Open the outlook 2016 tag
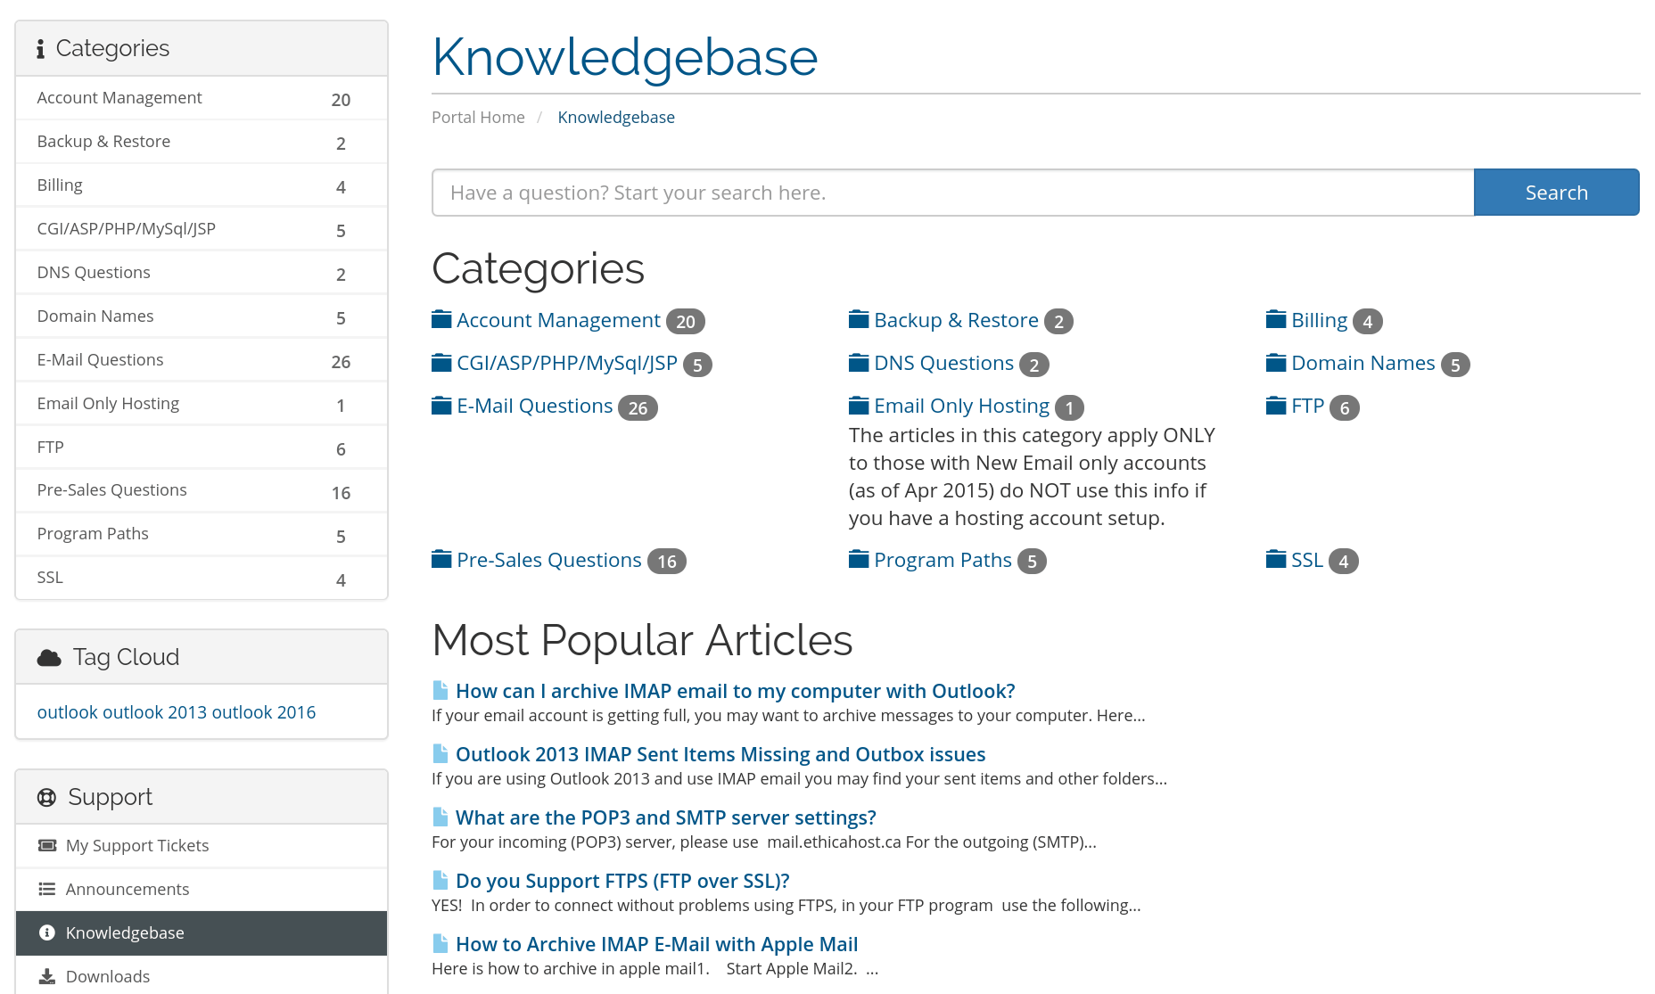1655x994 pixels. point(264,712)
